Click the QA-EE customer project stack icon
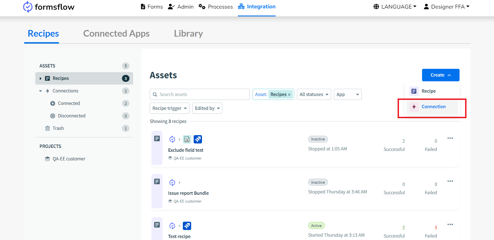The image size is (494, 240). click(48, 159)
